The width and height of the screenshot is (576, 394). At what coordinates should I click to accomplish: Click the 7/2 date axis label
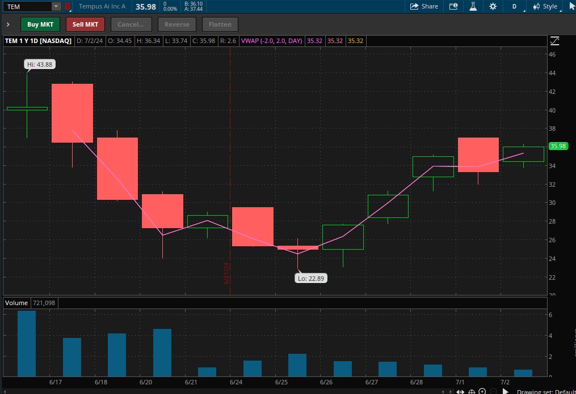pos(505,382)
